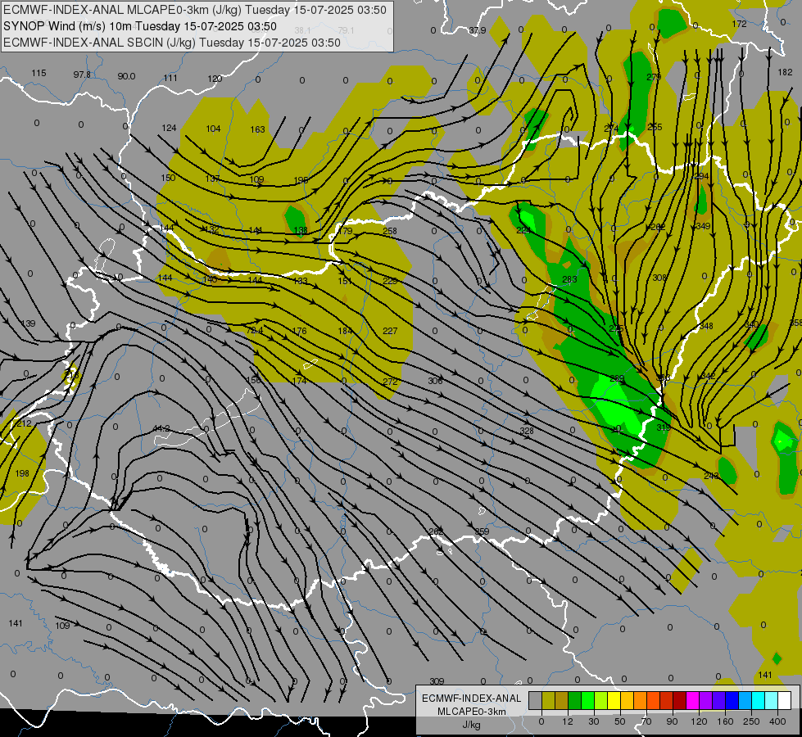Click the SYNOP Wind 10m header line

click(140, 26)
